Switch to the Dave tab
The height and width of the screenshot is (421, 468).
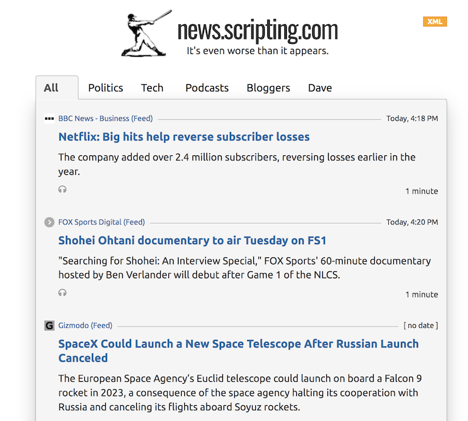coord(320,88)
